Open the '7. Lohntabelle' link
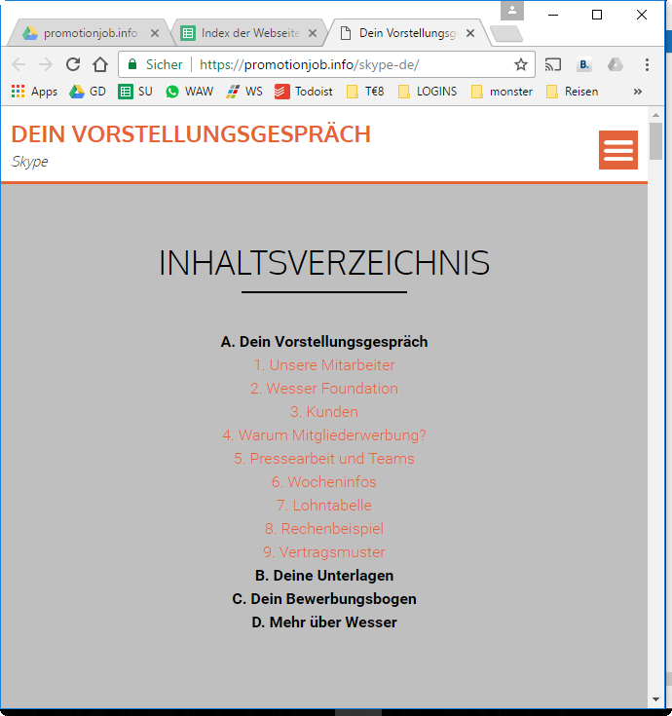This screenshot has width=672, height=716. (323, 506)
